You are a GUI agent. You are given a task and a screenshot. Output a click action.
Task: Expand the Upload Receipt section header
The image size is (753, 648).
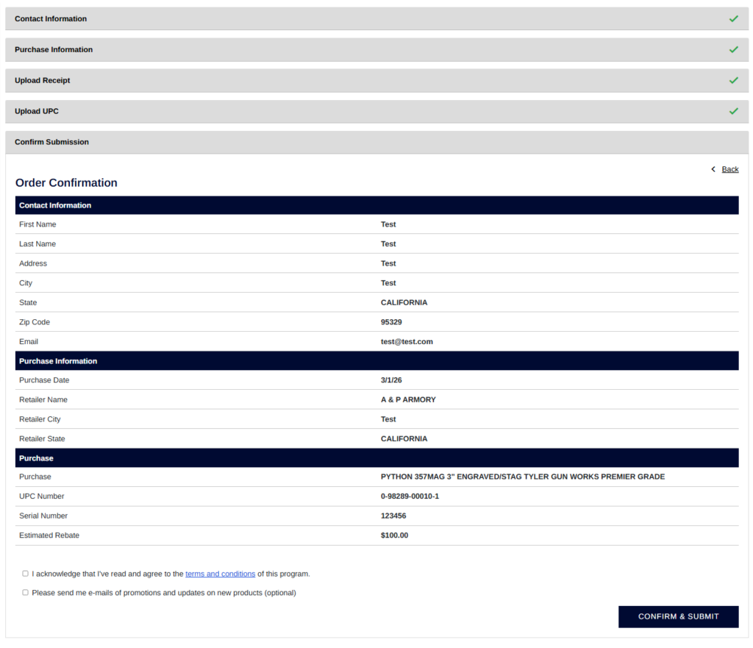coord(376,80)
